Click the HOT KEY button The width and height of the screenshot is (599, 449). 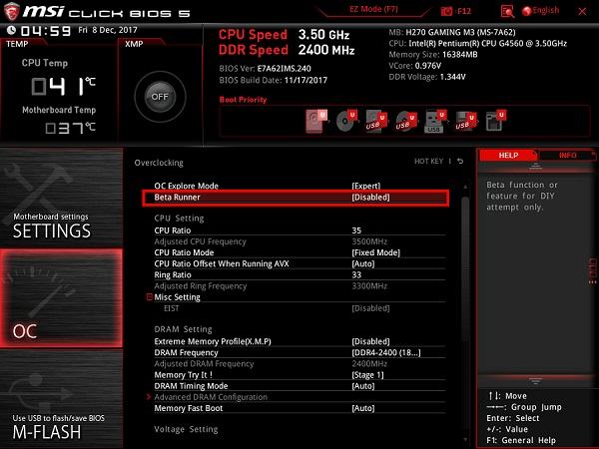428,162
